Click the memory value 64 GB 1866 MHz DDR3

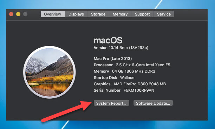133,71
